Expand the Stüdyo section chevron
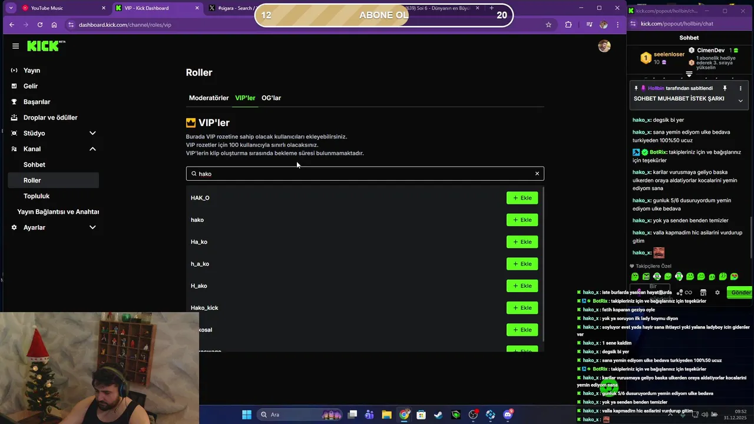754x424 pixels. (92, 133)
